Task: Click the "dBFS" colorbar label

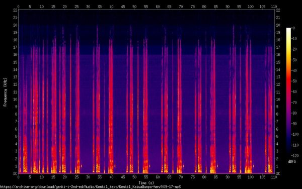Action: coord(292,161)
